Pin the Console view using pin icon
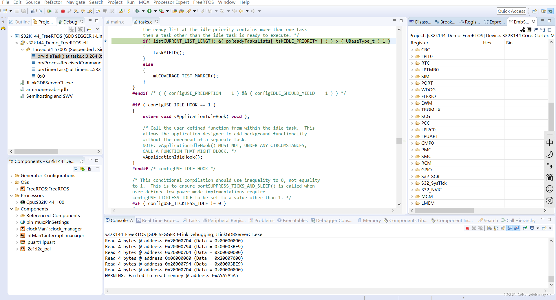The image size is (556, 300). [525, 228]
